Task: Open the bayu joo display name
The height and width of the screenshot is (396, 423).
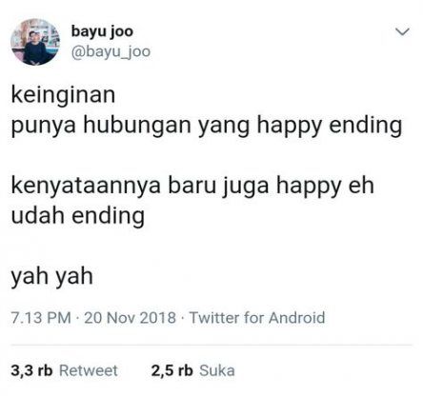Action: point(102,31)
